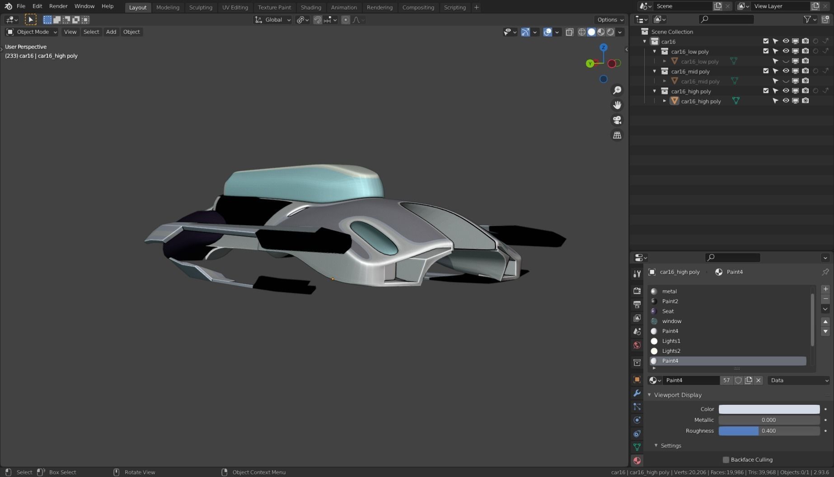This screenshot has width=834, height=477.
Task: Open the Render properties tab
Action: (x=637, y=291)
